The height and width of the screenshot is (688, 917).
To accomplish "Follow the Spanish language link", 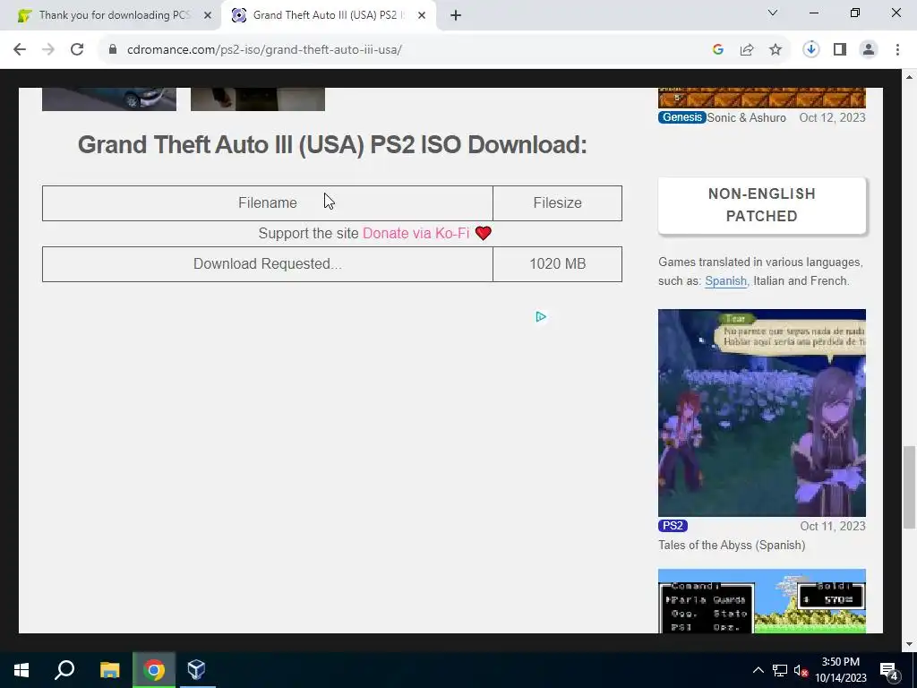I will tap(725, 280).
